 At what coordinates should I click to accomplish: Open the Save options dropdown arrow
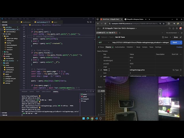click(x=170, y=37)
